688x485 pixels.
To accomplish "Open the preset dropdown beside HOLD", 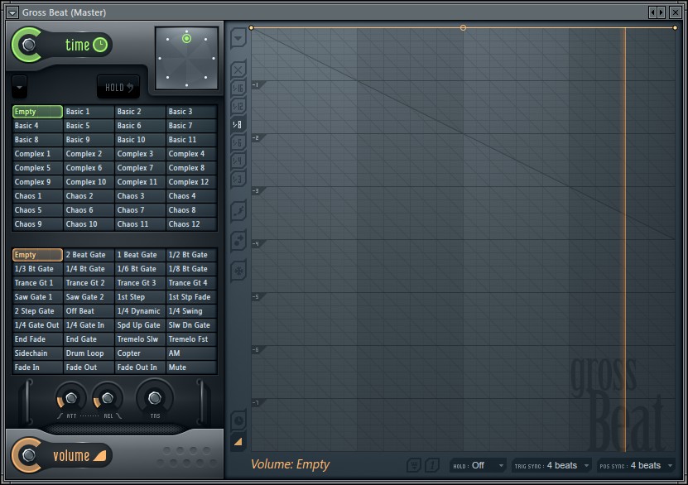I will (19, 87).
